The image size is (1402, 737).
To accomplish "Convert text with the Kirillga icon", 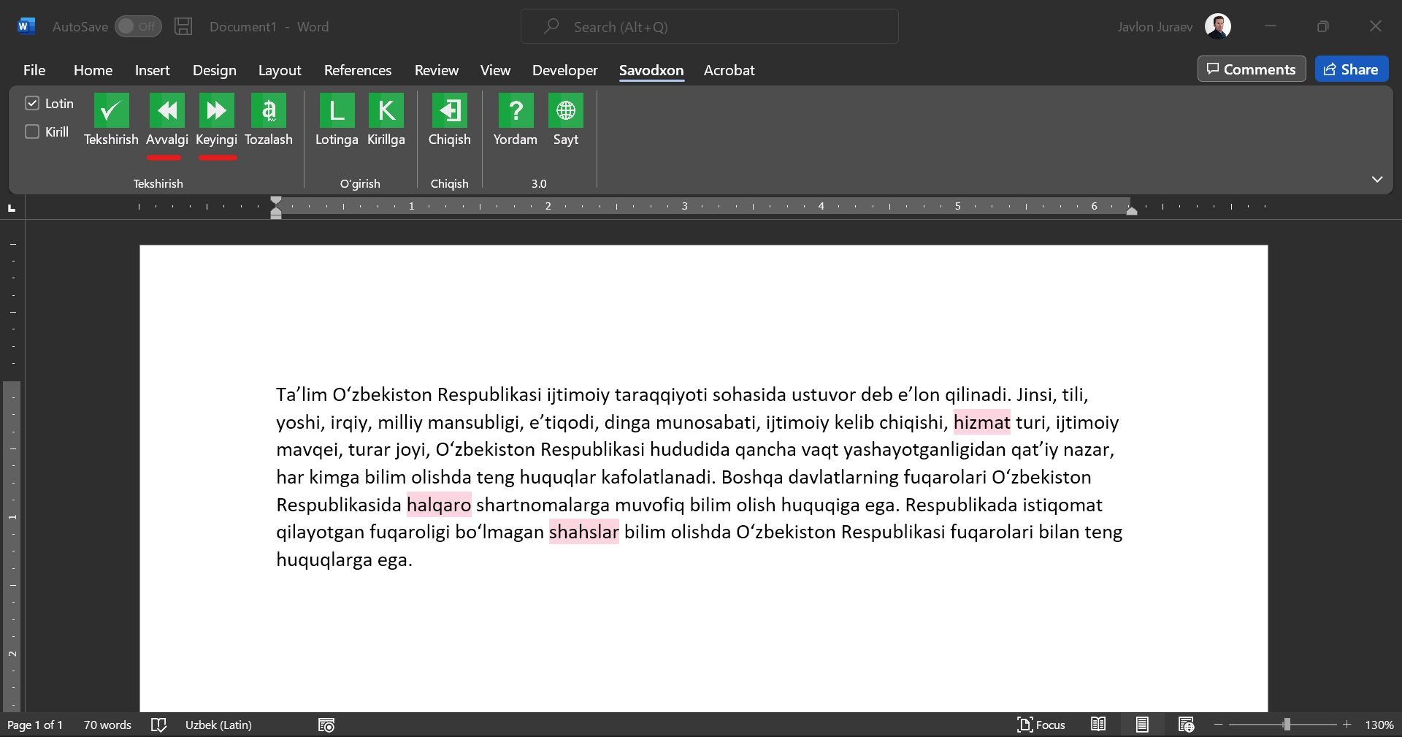I will click(386, 111).
